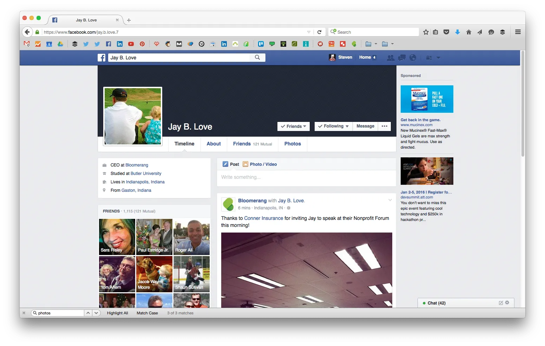The width and height of the screenshot is (545, 346).
Task: Open the Medium 'M' bookmark
Action: click(179, 44)
